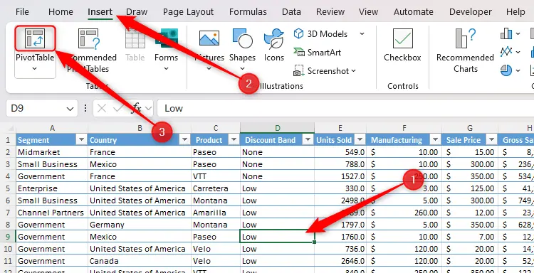Insert a Checkbox control
534x273 pixels.
click(402, 38)
